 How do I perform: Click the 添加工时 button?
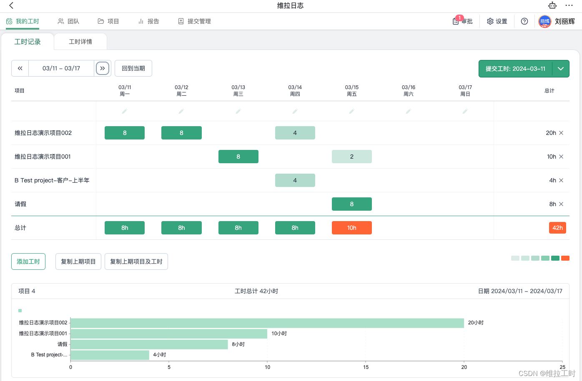pos(28,261)
